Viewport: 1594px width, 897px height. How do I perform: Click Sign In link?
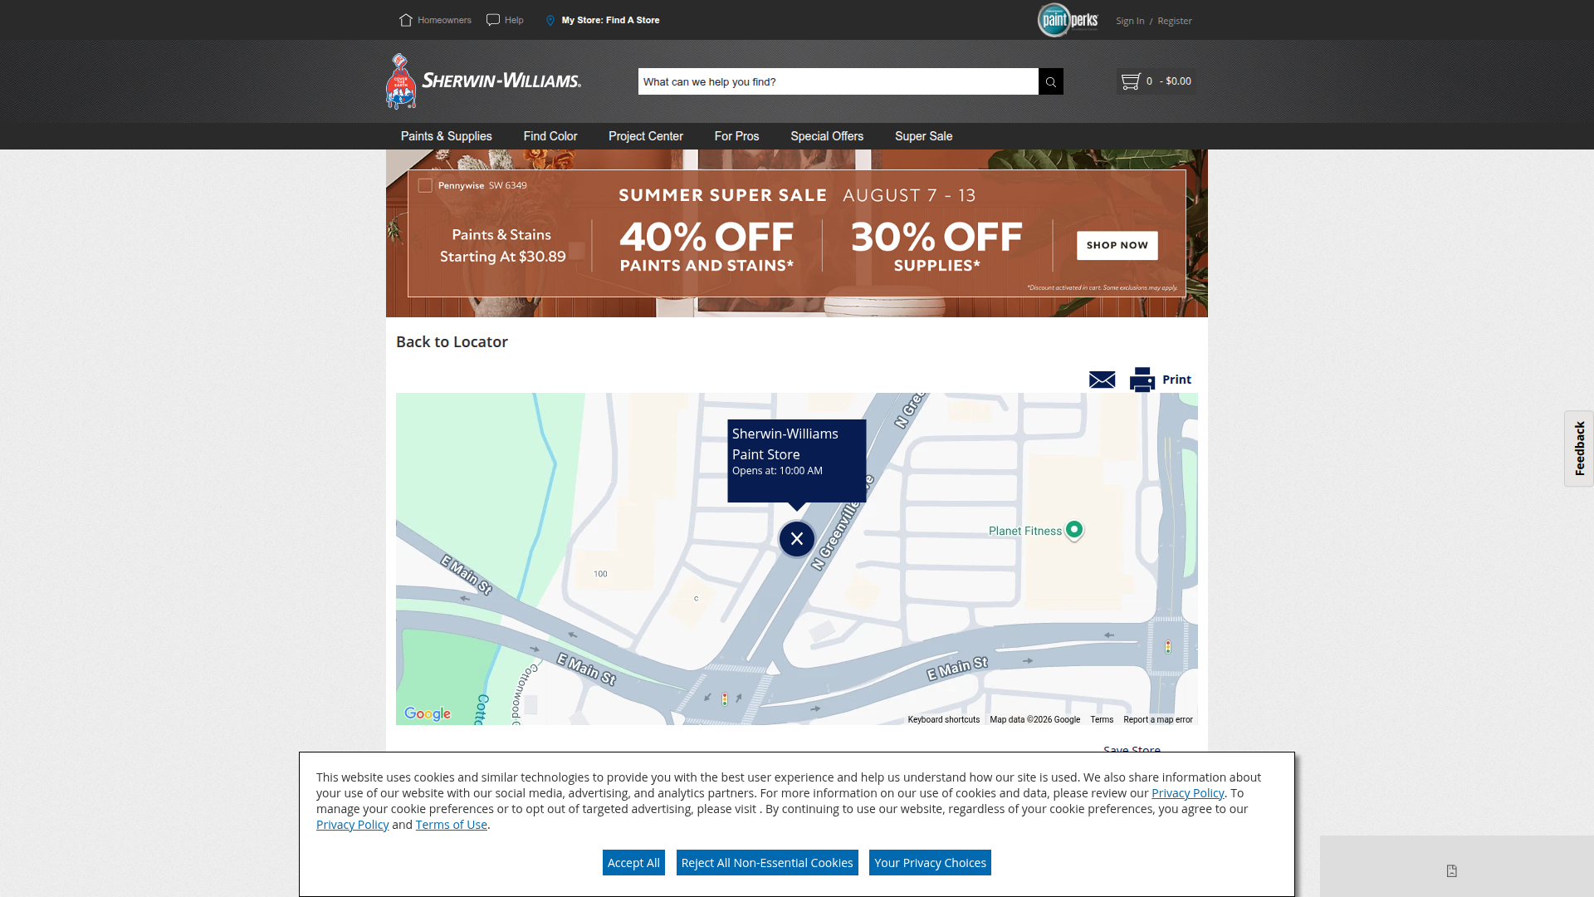pyautogui.click(x=1130, y=21)
